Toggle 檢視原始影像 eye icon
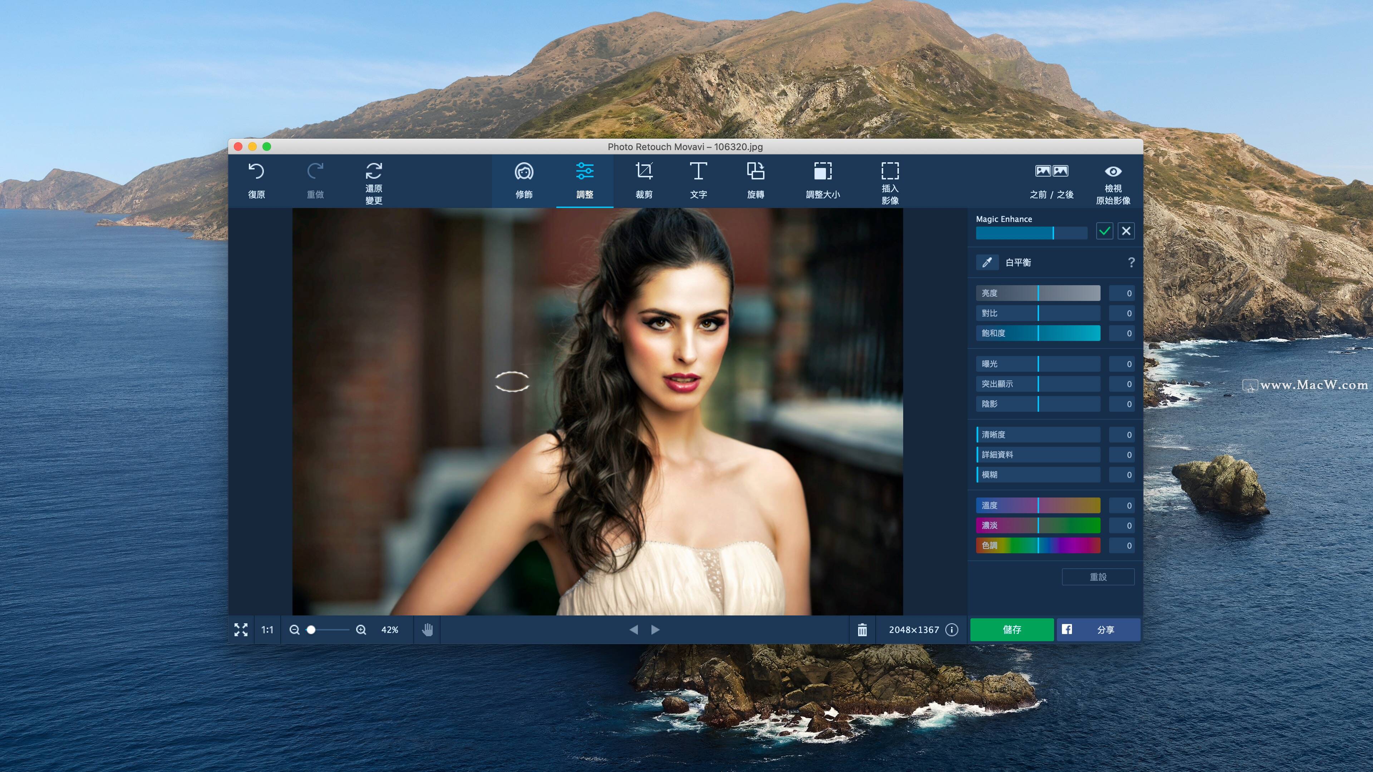Viewport: 1373px width, 772px height. click(x=1113, y=172)
